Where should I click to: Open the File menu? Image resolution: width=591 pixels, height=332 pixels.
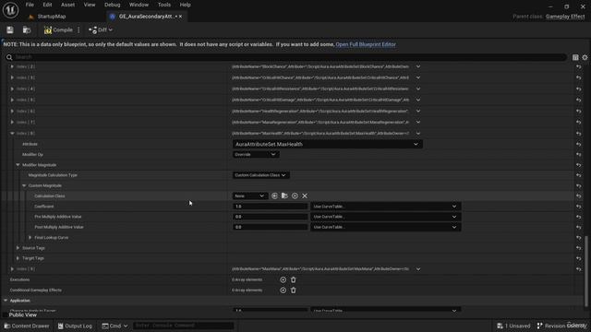pyautogui.click(x=30, y=5)
